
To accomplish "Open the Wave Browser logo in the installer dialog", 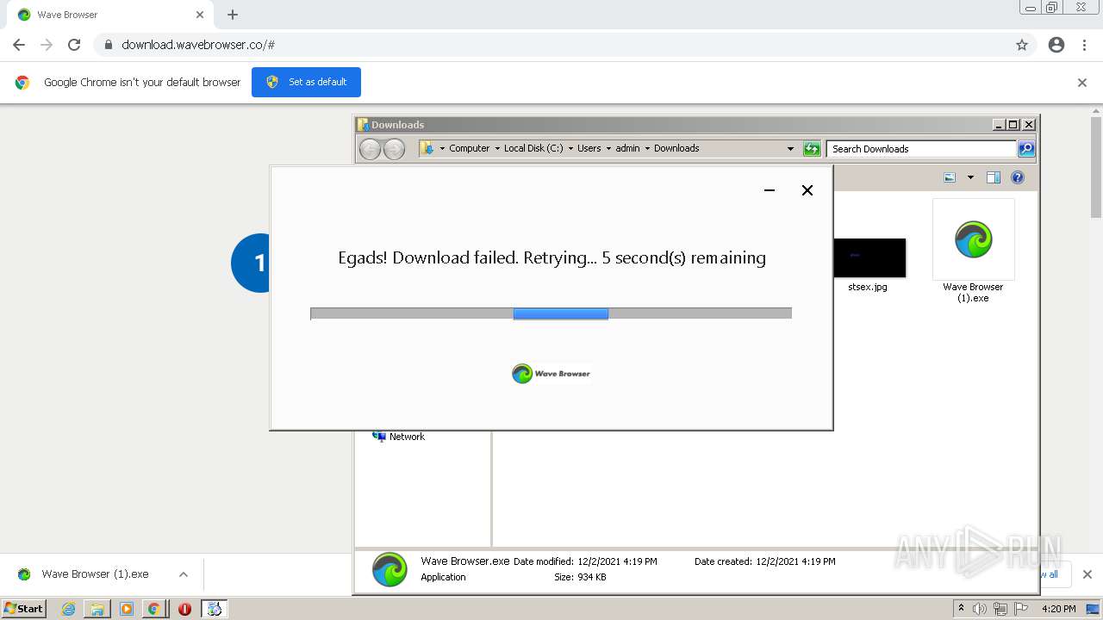I will (520, 373).
